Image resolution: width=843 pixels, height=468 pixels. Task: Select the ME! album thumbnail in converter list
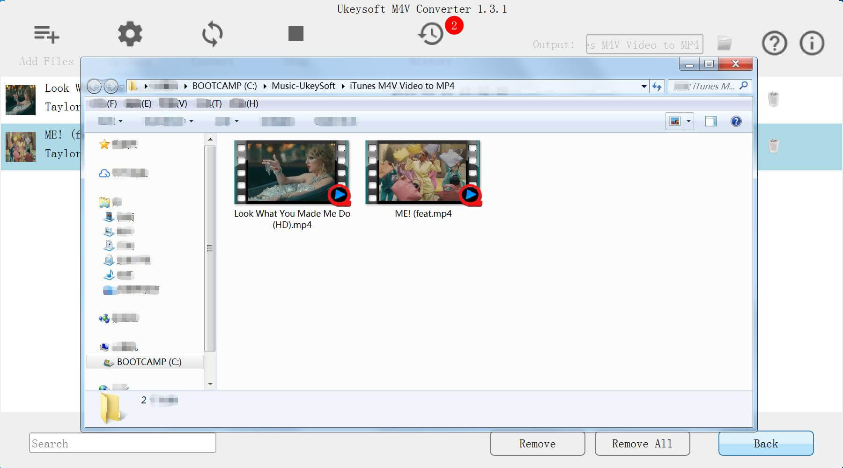[x=21, y=147]
